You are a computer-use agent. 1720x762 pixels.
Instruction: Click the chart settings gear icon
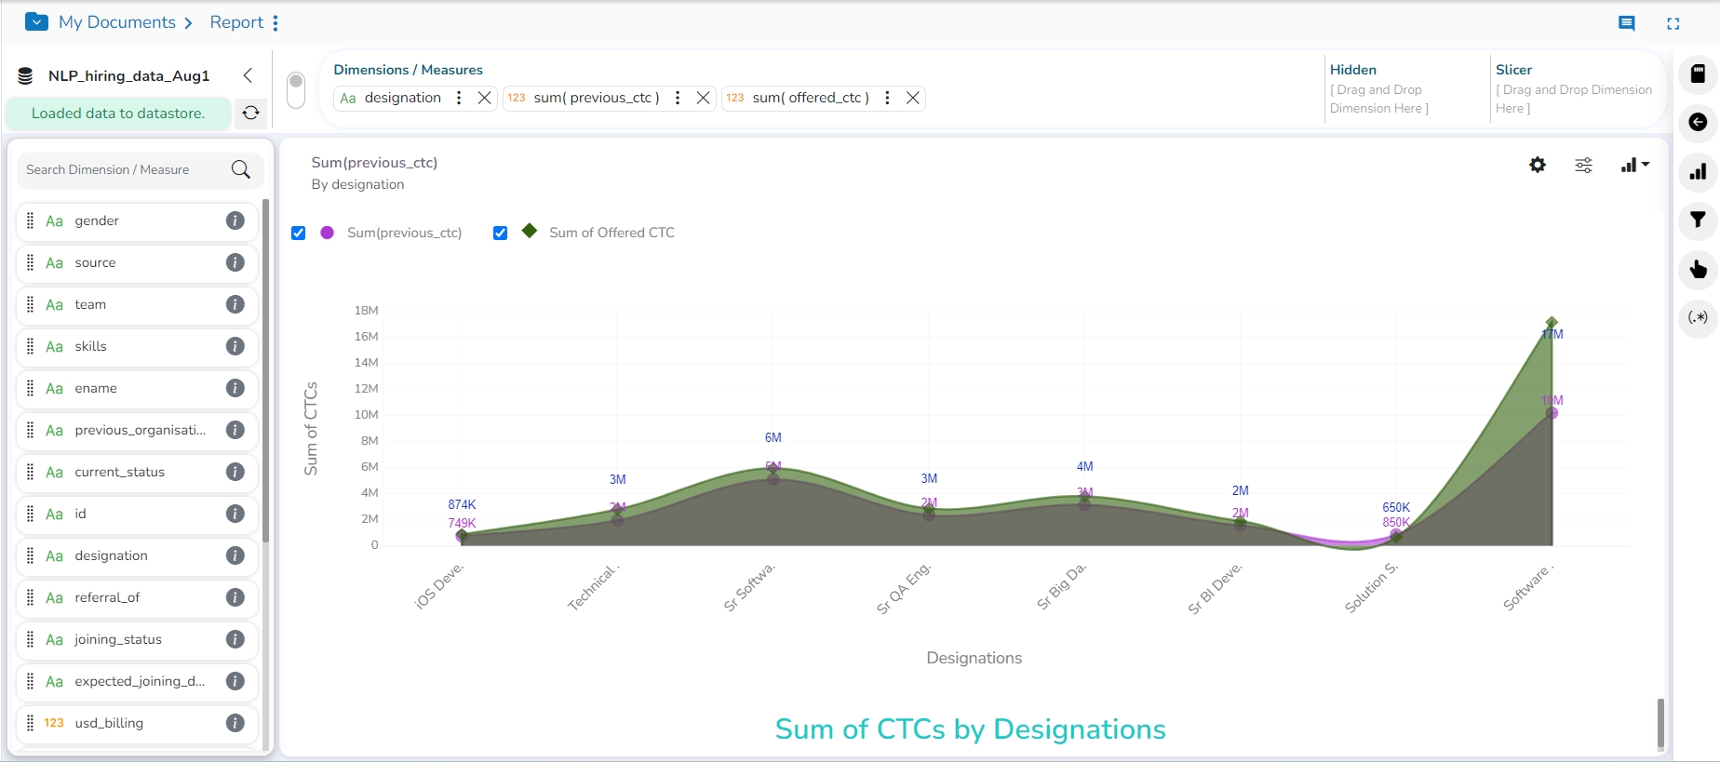click(1538, 165)
